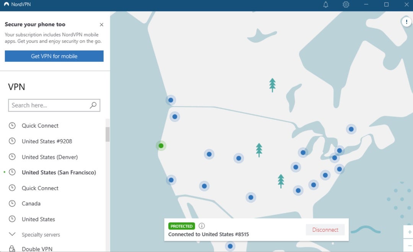Select United States (San Francisco) from list
Screen dimensions: 413x252
(x=59, y=172)
